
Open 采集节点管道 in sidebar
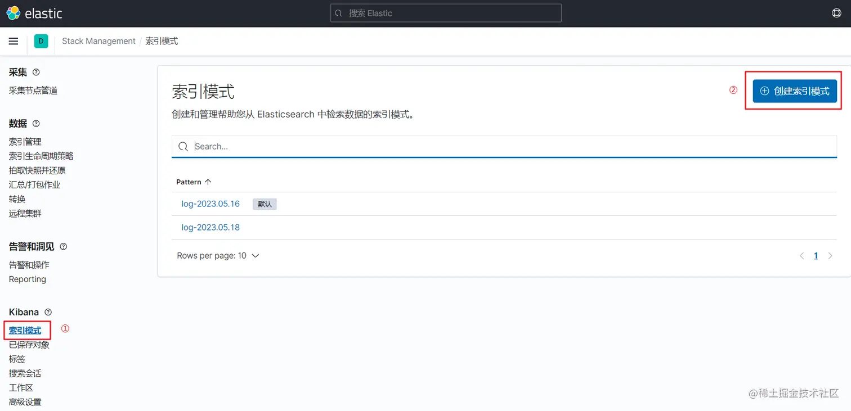tap(33, 91)
